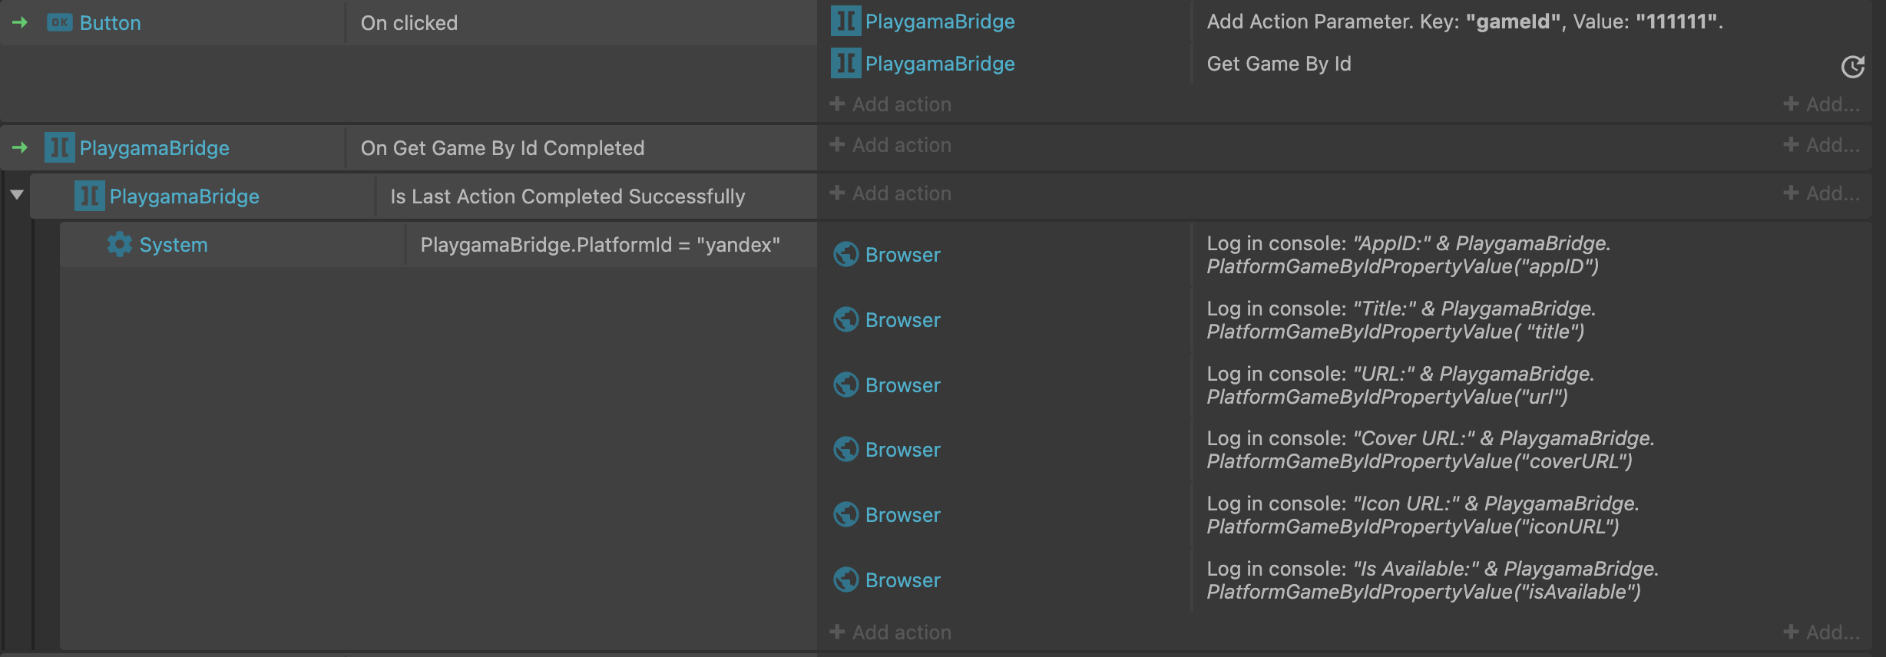1886x657 pixels.
Task: Click the green trigger arrow beside Button event
Action: (21, 23)
